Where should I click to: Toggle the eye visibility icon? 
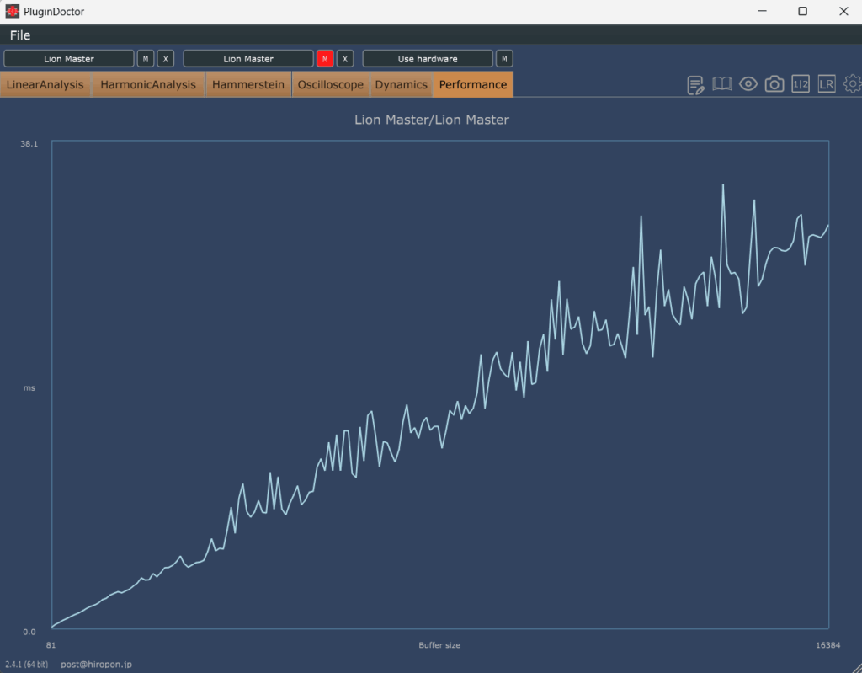click(748, 84)
